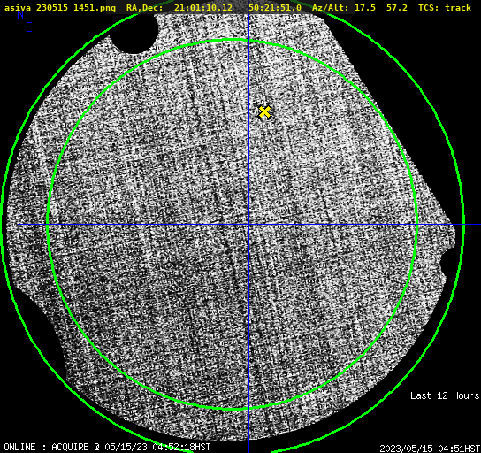The image size is (481, 453).
Task: Click the azimuth value 17.5
Action: 365,7
